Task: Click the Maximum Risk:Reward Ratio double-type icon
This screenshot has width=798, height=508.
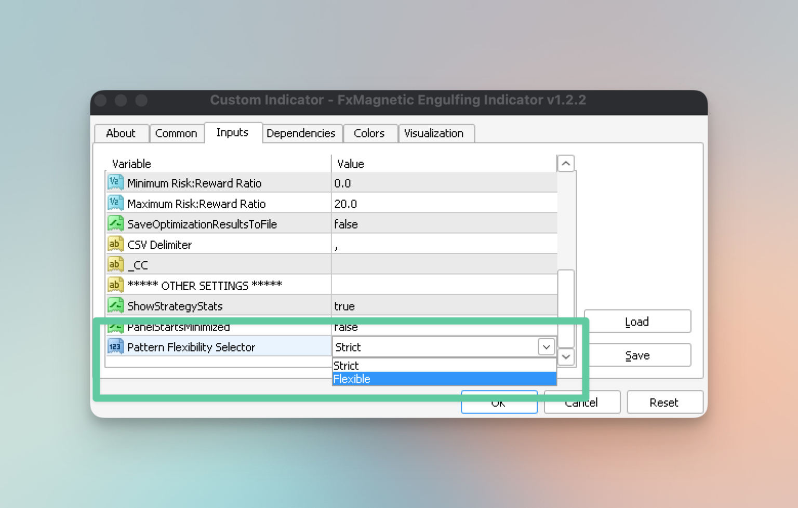Action: (115, 203)
